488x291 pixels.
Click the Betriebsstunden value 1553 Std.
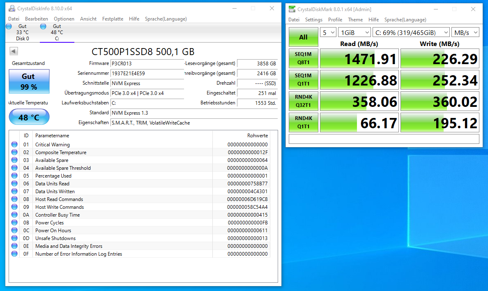(x=257, y=103)
